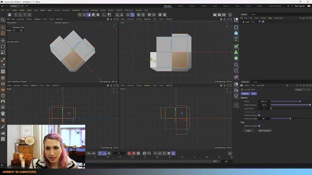
Task: Select the Cube object in Object Manager
Action: click(247, 22)
